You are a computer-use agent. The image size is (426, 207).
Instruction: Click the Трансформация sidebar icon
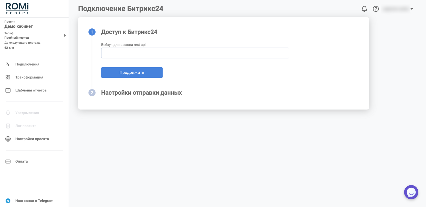(8, 77)
